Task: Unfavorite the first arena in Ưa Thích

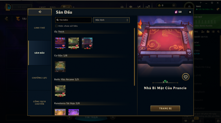Action: [64, 46]
